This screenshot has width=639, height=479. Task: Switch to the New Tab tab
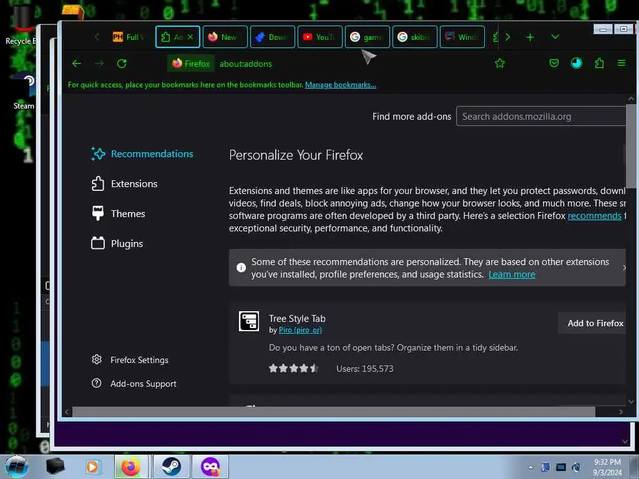tap(225, 37)
